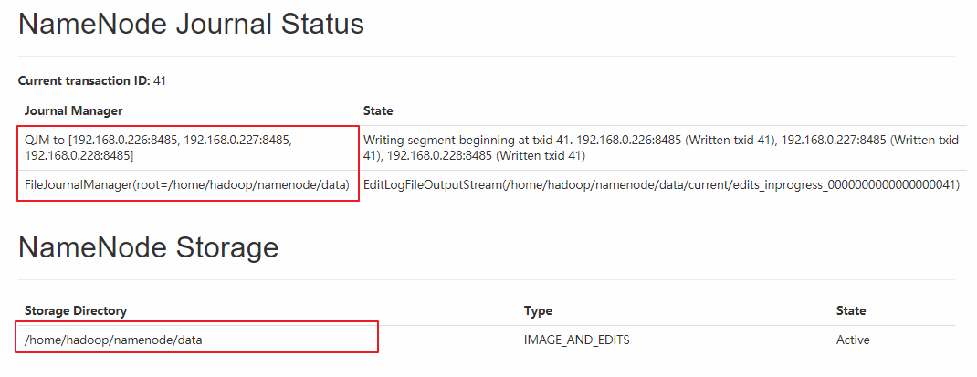977x377 pixels.
Task: Click the Journal Manager column header
Action: point(73,110)
